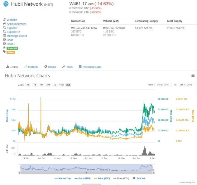Toggle the Price (BTC) legend series

pyautogui.click(x=102, y=178)
